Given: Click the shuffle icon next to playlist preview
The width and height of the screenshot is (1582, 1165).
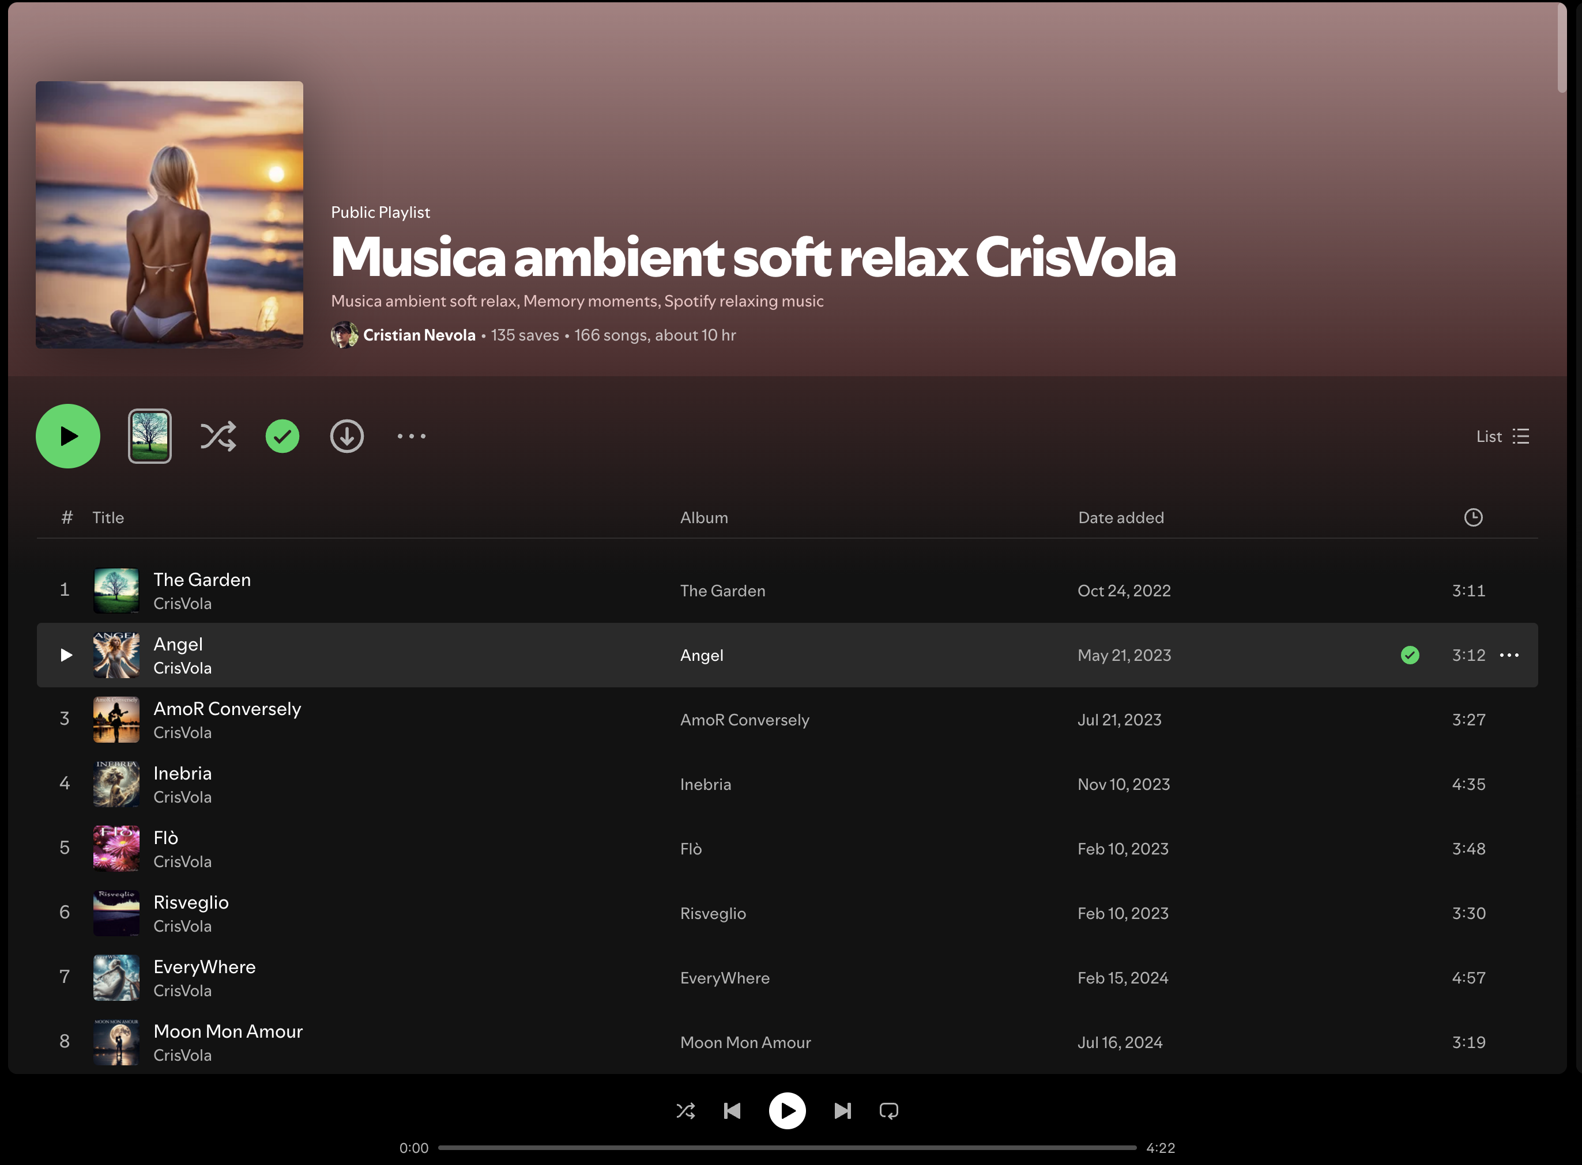Looking at the screenshot, I should 218,437.
